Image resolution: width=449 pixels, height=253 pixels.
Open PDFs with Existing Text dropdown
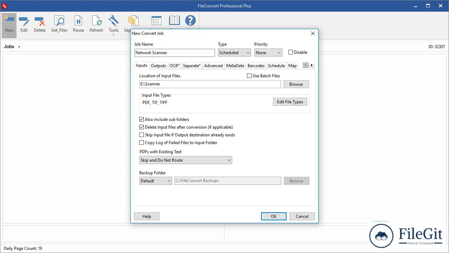pyautogui.click(x=186, y=160)
